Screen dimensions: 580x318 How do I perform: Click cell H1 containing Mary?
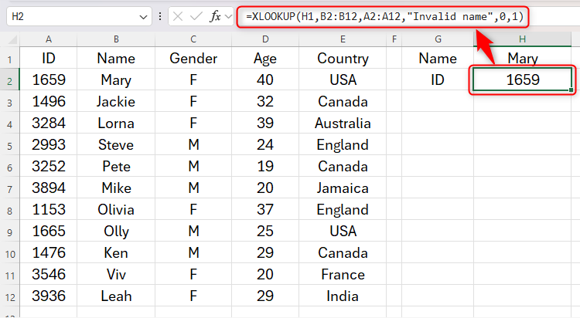[x=522, y=58]
